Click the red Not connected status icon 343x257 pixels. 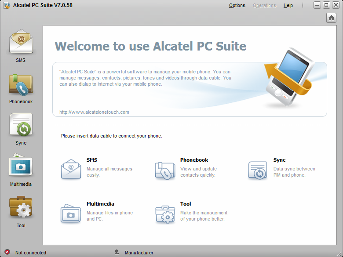7,252
